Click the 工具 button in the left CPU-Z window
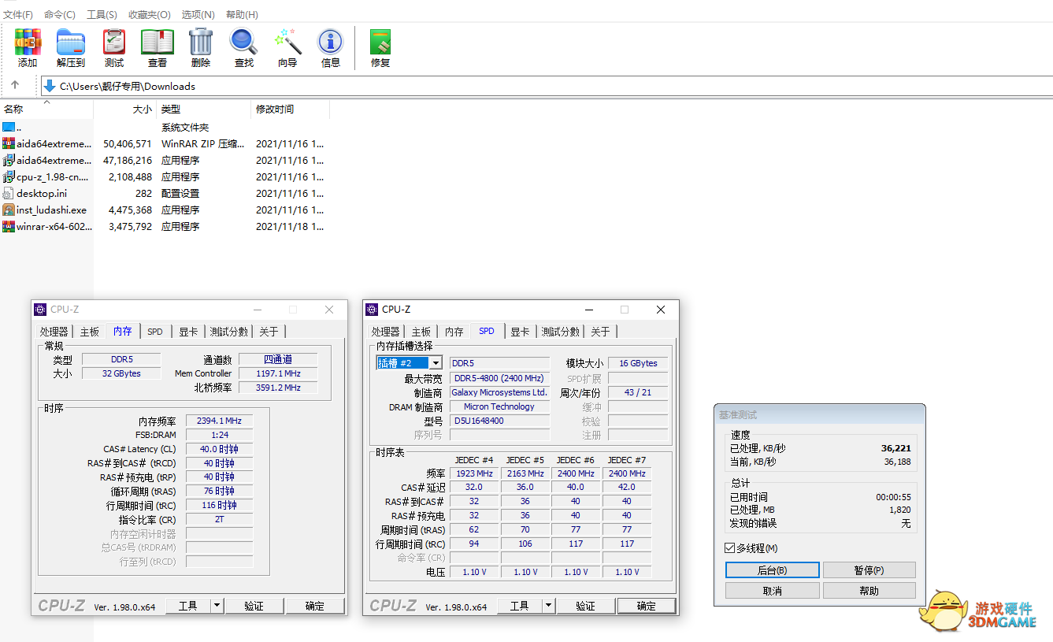 tap(188, 606)
